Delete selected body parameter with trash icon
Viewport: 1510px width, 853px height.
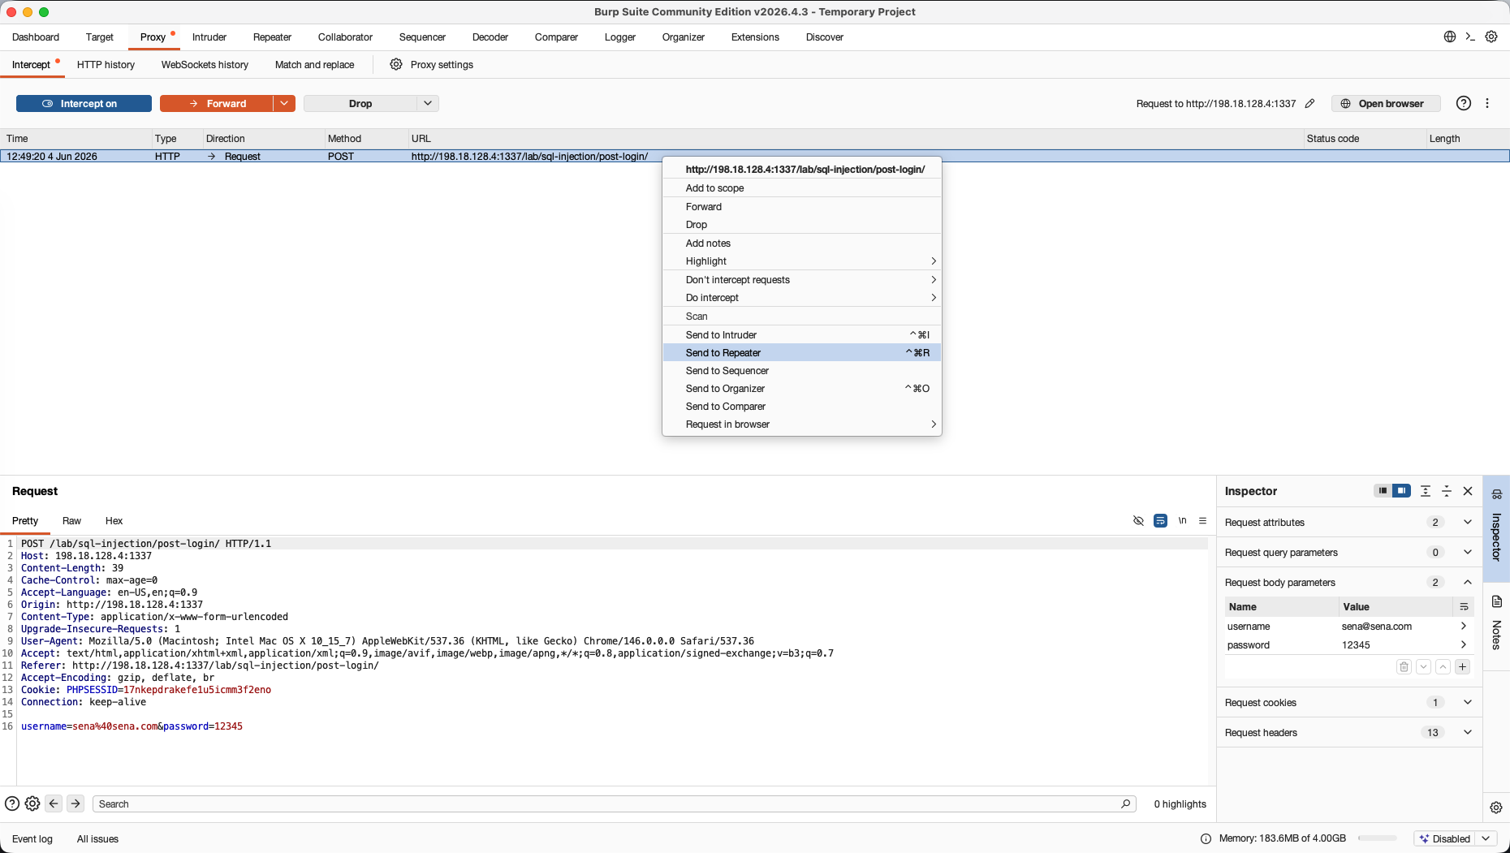[1404, 667]
